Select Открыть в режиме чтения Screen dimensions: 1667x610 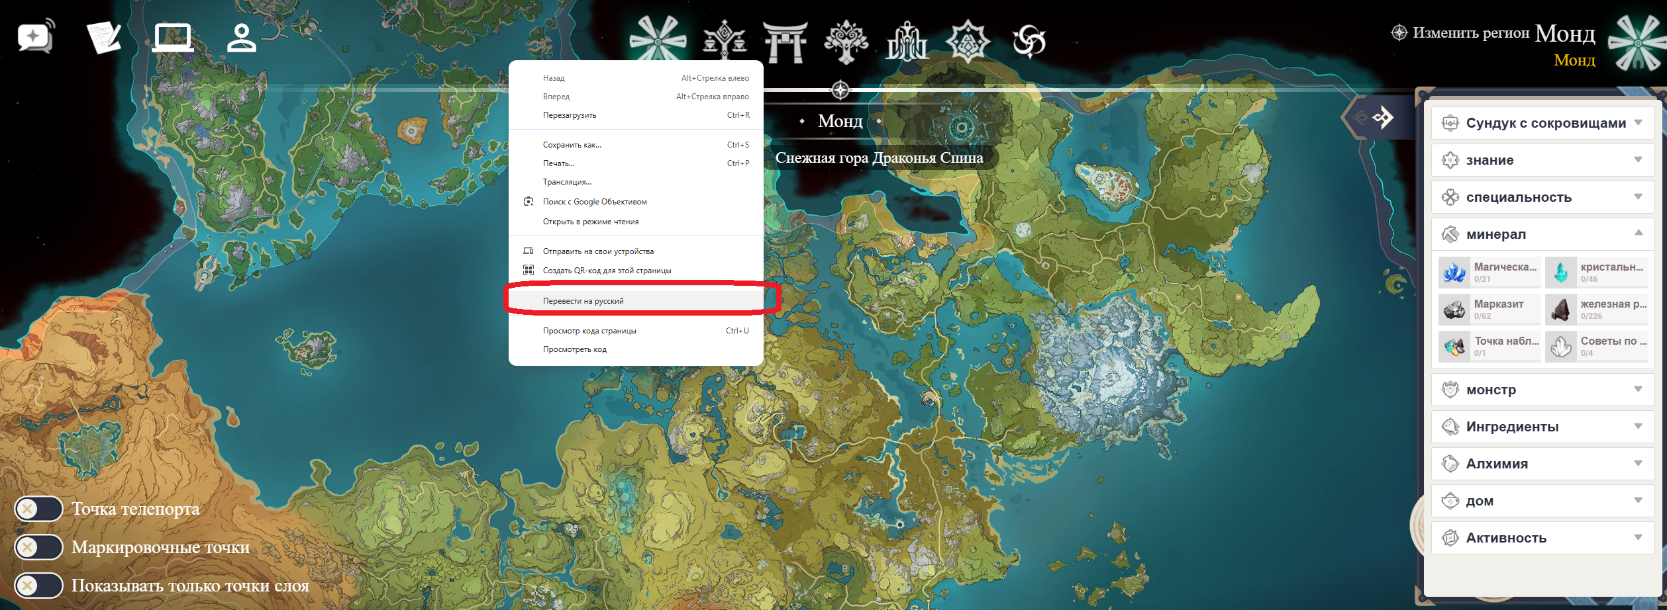pos(636,222)
